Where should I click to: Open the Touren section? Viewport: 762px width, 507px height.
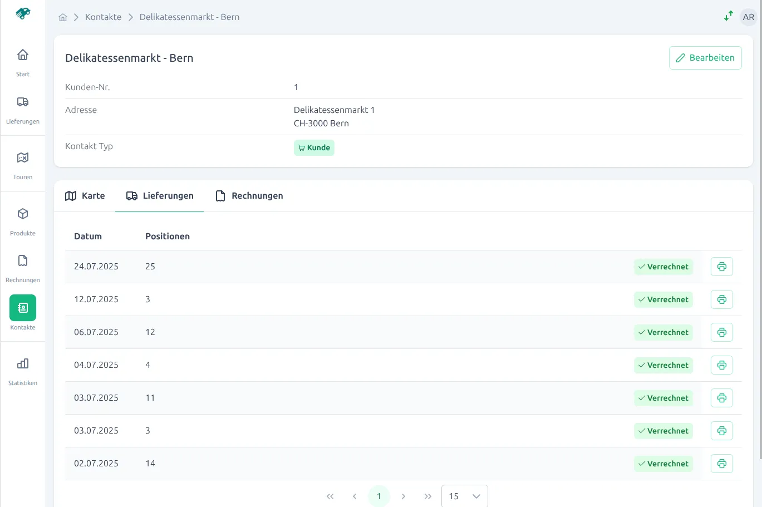click(x=22, y=163)
